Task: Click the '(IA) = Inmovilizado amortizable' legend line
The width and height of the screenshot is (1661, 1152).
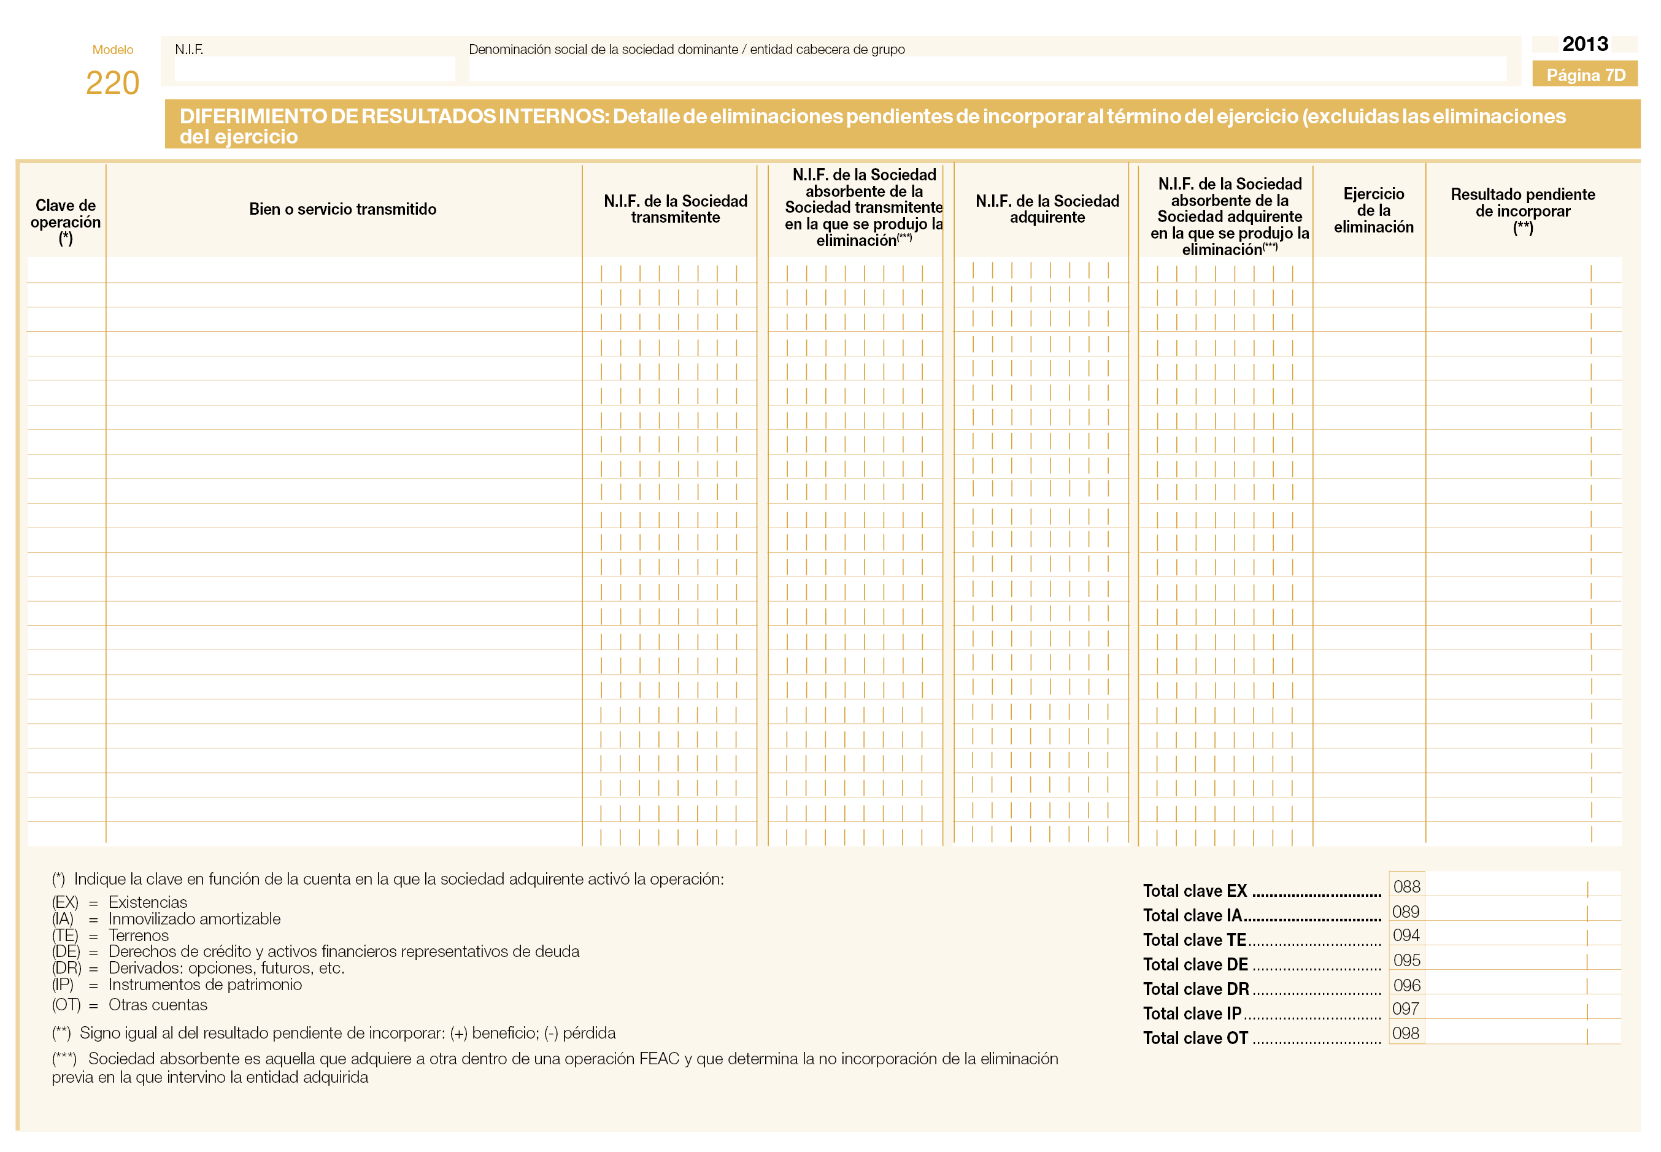Action: click(166, 919)
